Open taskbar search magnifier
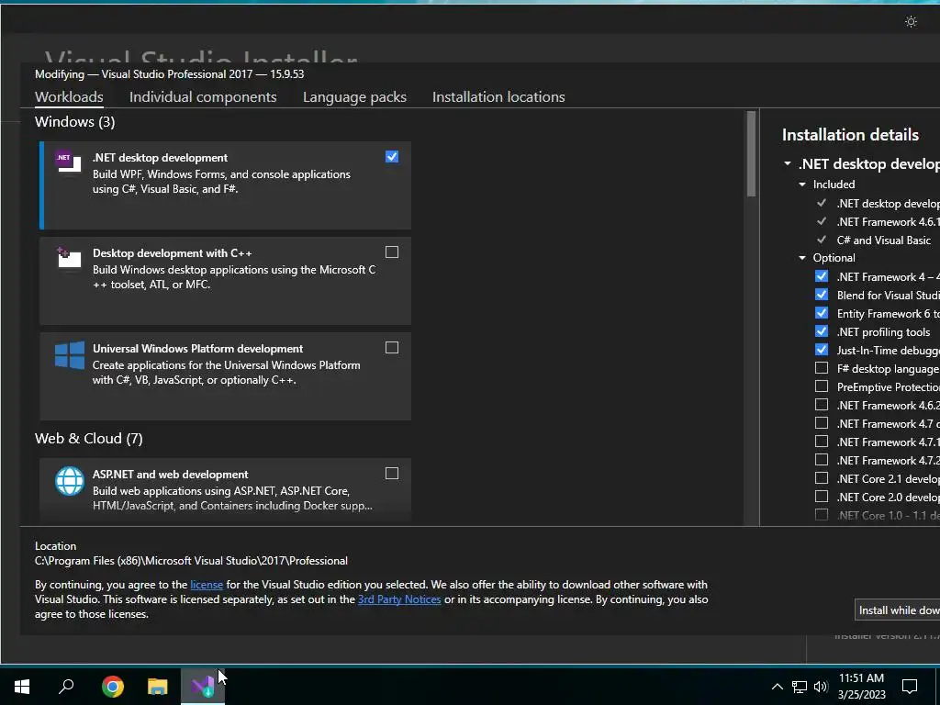 [66, 687]
